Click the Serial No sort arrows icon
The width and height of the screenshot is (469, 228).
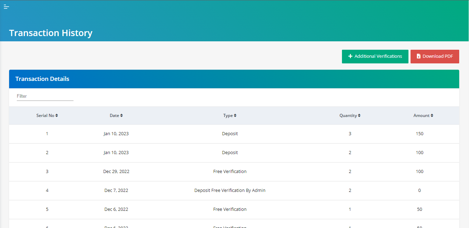click(x=57, y=116)
